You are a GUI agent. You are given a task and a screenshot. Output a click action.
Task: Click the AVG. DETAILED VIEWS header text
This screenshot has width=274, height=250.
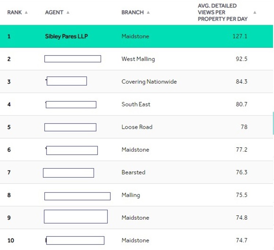click(x=222, y=12)
